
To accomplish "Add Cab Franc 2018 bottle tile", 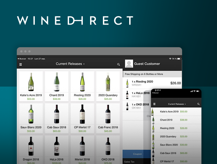I will tap(108, 118).
